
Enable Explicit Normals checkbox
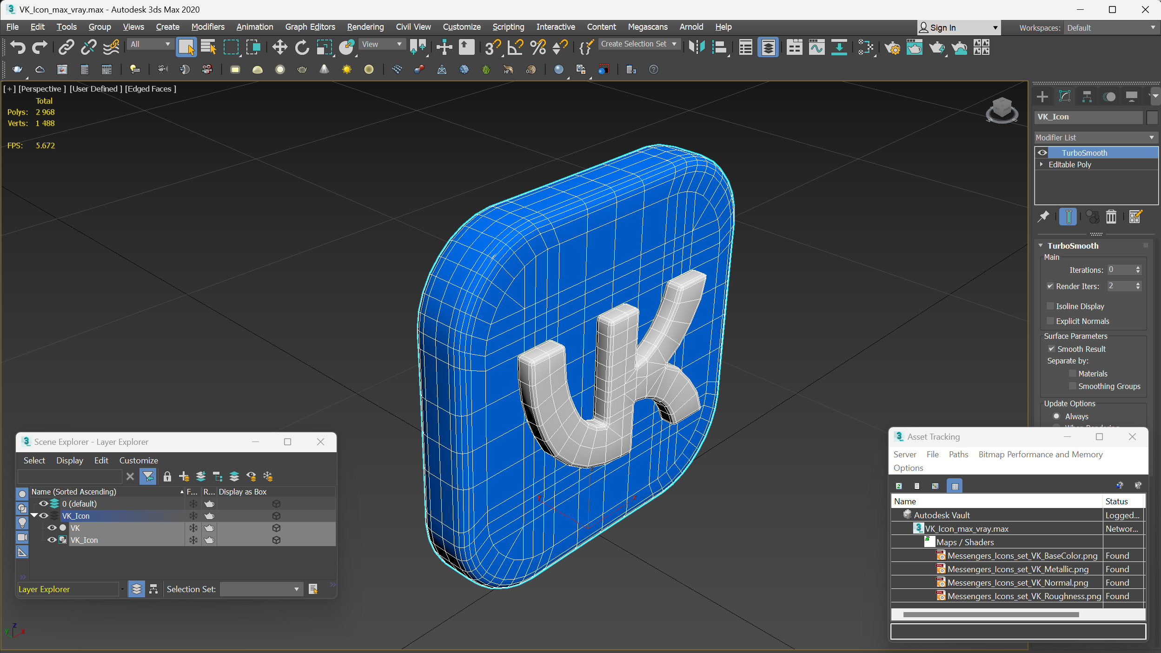(1050, 321)
